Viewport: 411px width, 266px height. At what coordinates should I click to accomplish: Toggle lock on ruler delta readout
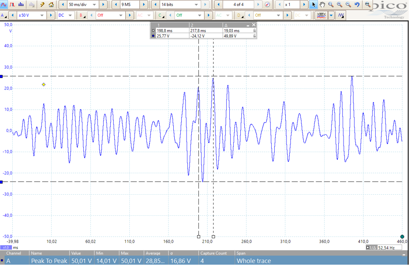coord(254,31)
